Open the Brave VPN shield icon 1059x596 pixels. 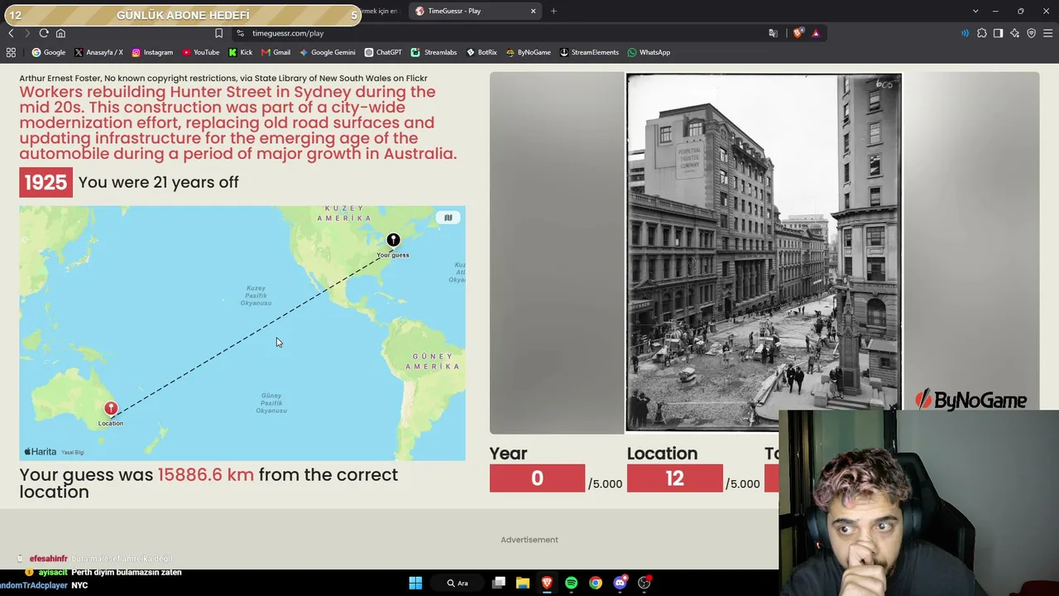(1032, 33)
